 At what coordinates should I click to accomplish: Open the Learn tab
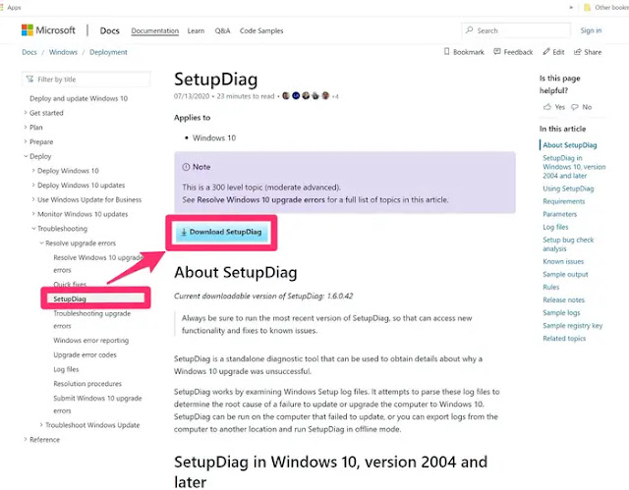click(x=196, y=30)
